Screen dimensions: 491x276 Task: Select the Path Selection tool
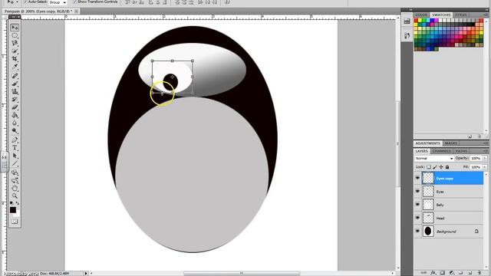[x=15, y=156]
